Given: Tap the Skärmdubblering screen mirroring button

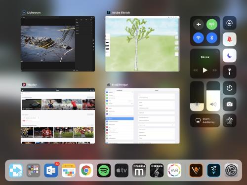Looking at the screenshot, I should pos(205,120).
